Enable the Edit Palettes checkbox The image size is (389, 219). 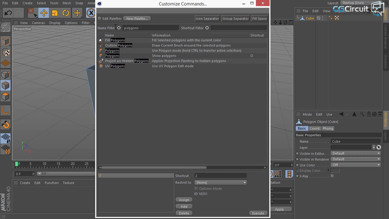99,19
